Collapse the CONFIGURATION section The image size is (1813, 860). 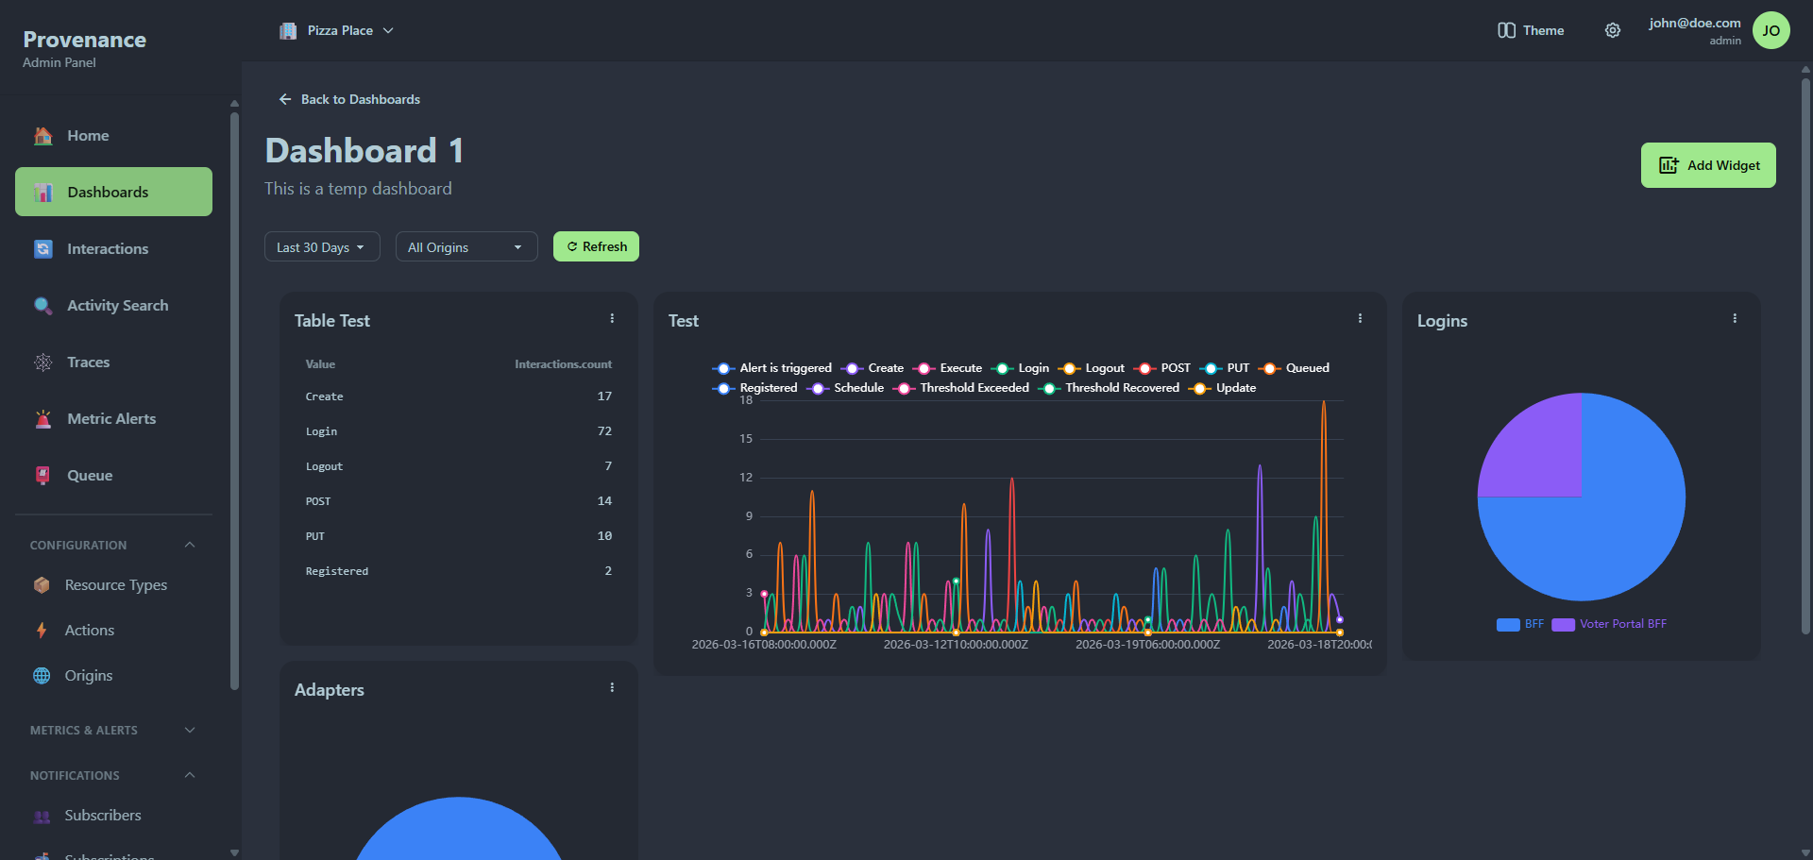pyautogui.click(x=189, y=545)
